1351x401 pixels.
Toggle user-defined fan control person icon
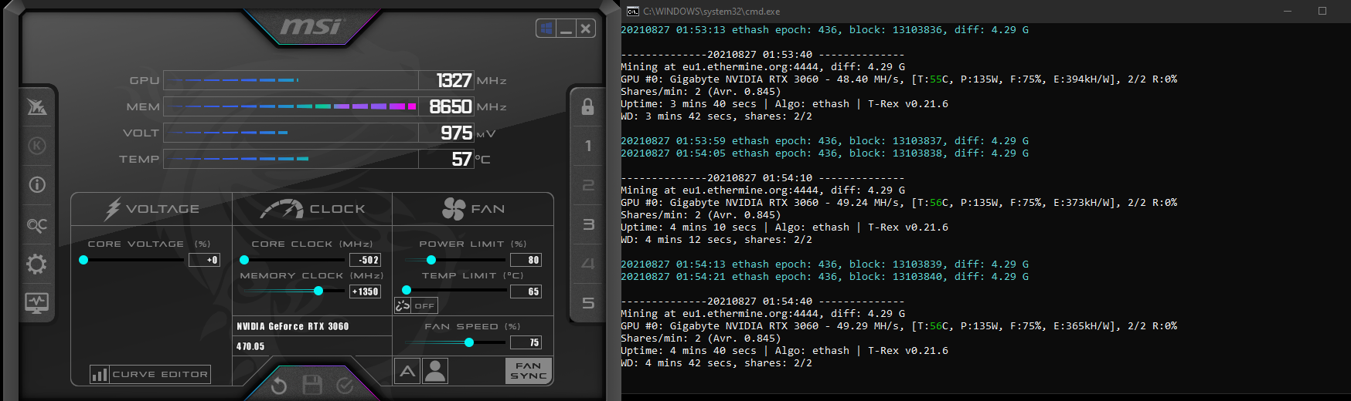435,371
